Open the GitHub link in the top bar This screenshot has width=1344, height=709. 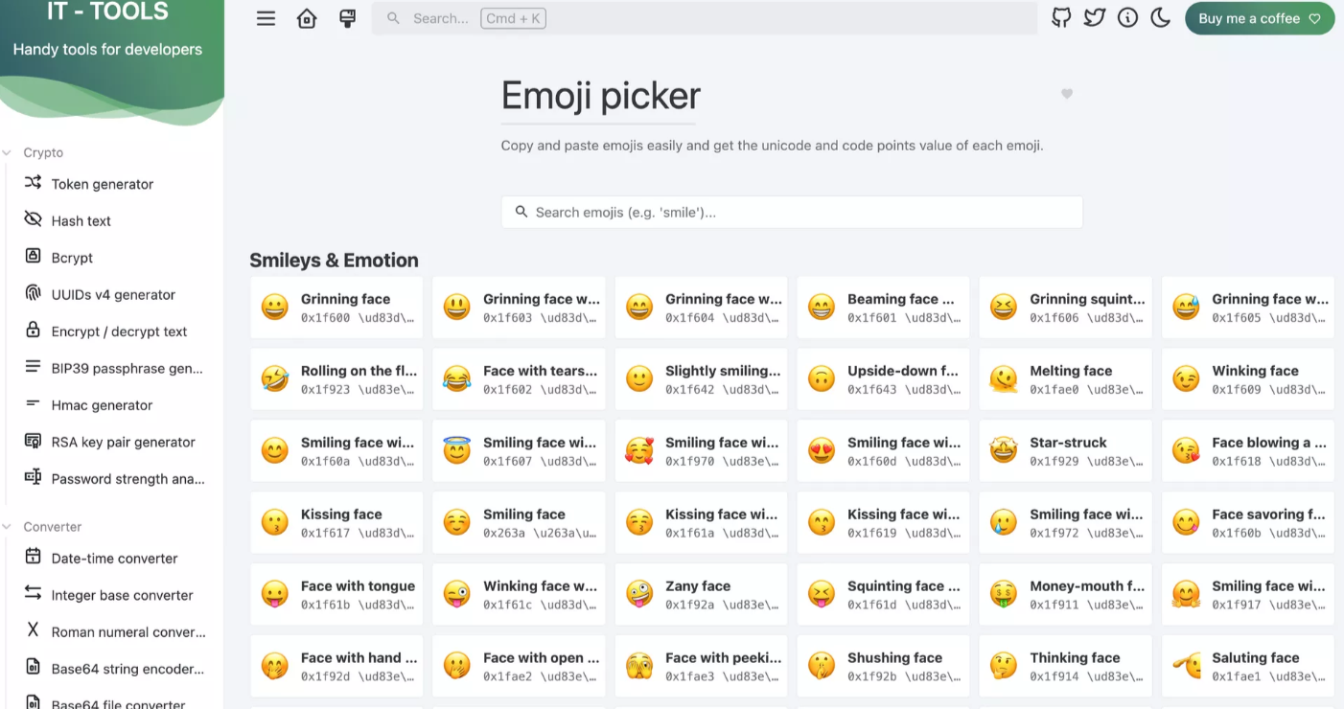pos(1060,17)
